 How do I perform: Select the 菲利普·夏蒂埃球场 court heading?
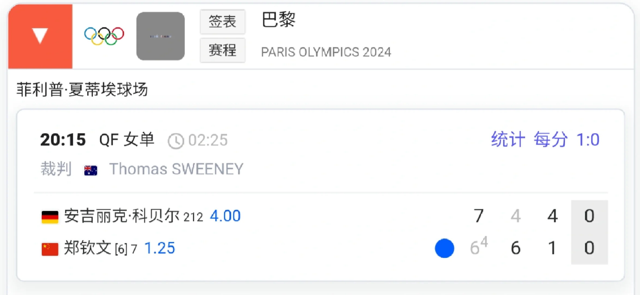coord(82,90)
